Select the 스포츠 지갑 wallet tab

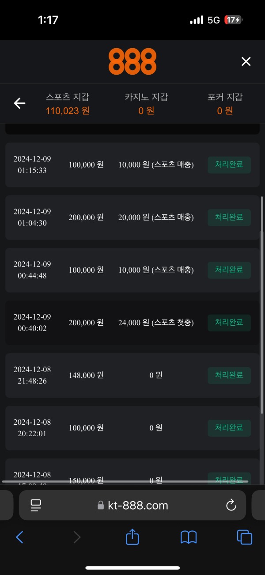(67, 103)
